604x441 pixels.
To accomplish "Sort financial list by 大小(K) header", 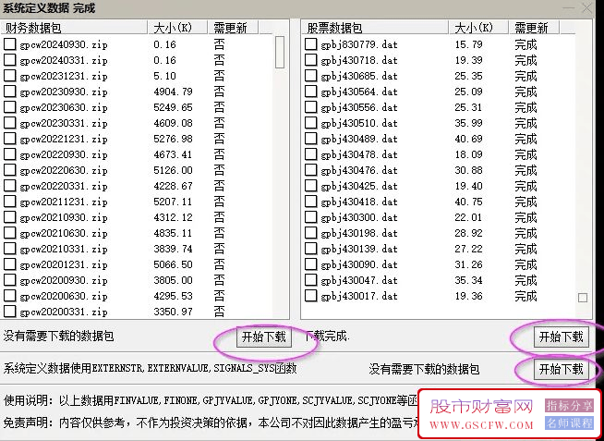I will tap(178, 28).
